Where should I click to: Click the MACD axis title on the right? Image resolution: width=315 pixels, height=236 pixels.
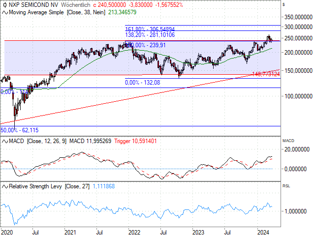[x=288, y=141]
